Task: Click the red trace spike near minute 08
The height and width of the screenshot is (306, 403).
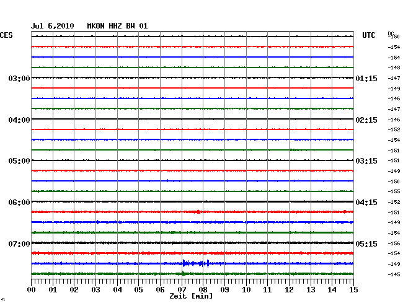Action: pos(198,211)
